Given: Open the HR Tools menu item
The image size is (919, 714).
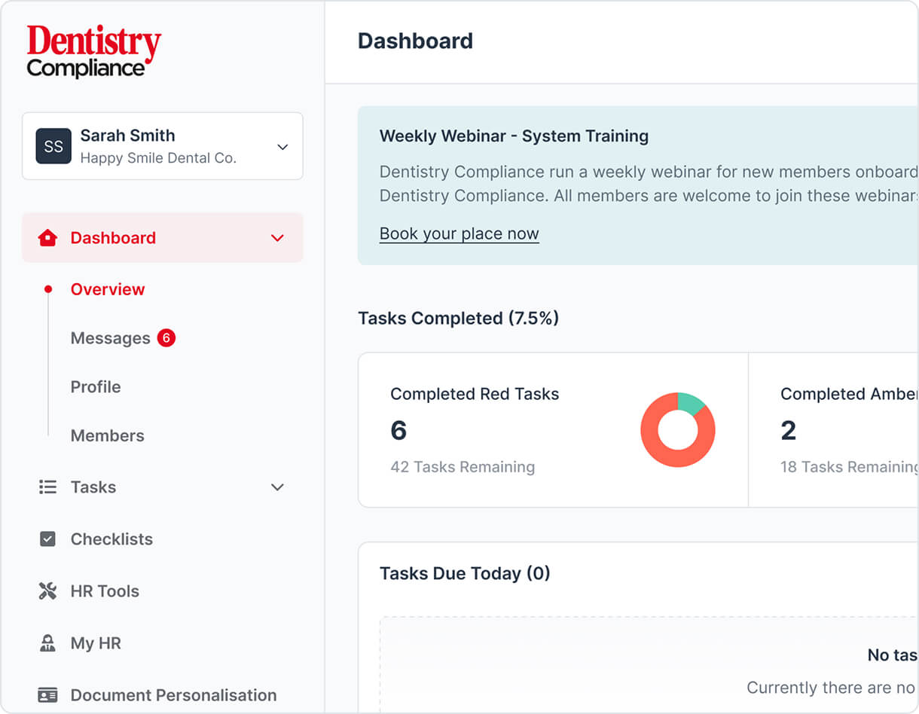Looking at the screenshot, I should point(105,591).
